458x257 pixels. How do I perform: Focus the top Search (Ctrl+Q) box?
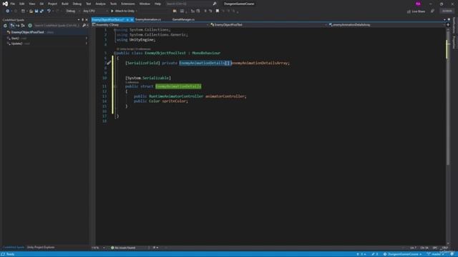click(188, 4)
